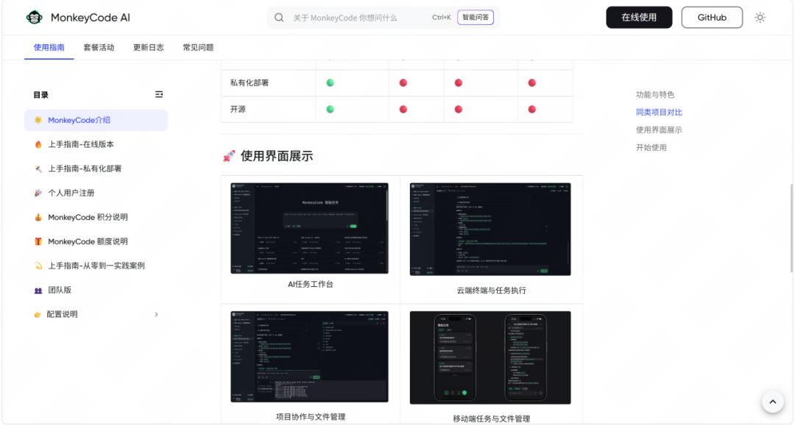Open MonkeyCode介绍 in sidebar

(x=96, y=120)
